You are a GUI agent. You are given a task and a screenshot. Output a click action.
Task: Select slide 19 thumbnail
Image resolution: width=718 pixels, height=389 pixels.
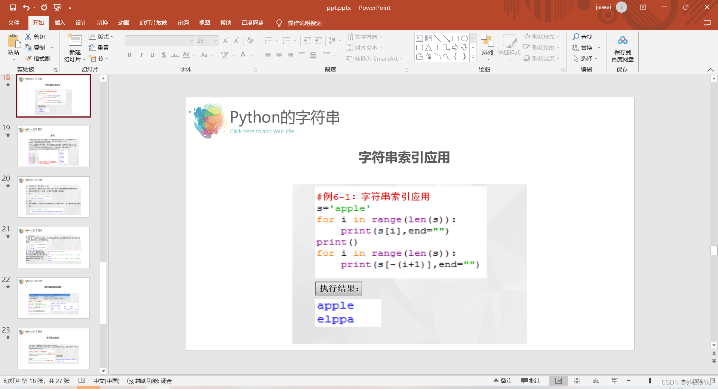[53, 146]
